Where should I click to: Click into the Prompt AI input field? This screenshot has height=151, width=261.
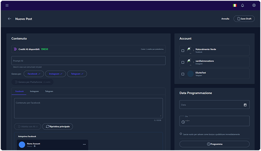tap(88, 61)
